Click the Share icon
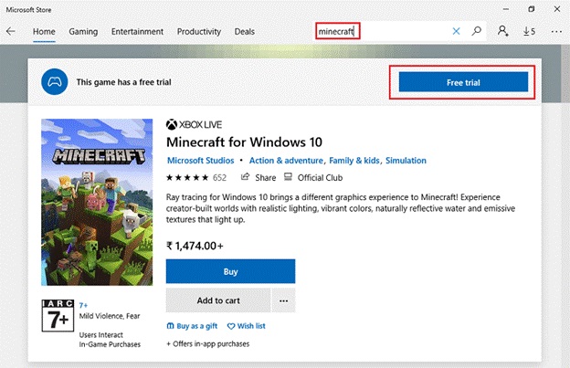 coord(246,177)
